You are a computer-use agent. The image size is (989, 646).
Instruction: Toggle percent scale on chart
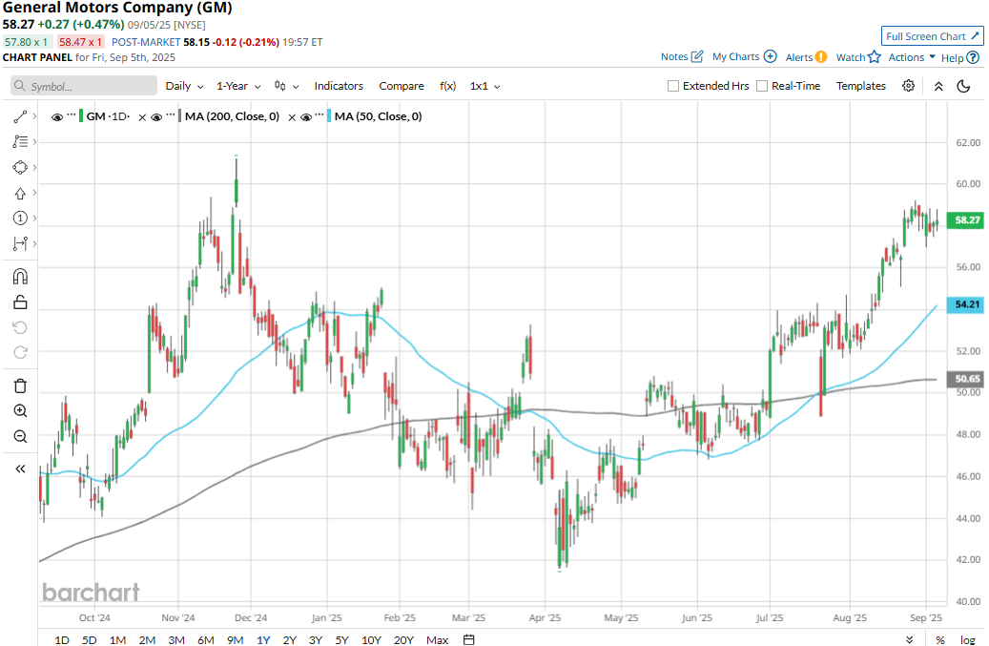click(940, 639)
